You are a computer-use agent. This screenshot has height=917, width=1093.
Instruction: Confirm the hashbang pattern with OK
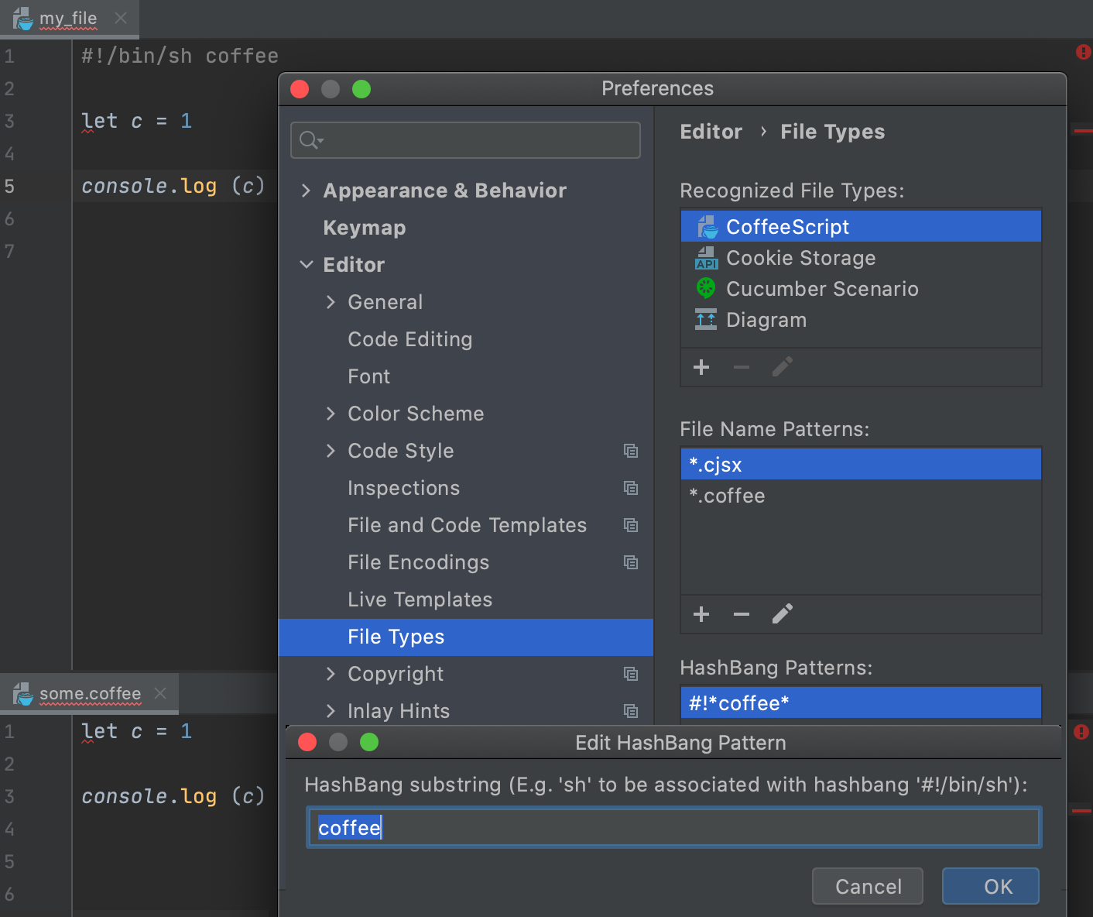pyautogui.click(x=991, y=886)
